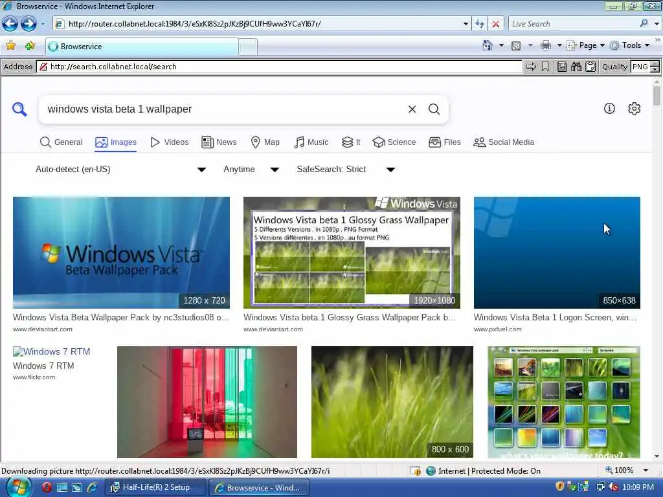
Task: Click Browservice bookmarks book icon
Action: (561, 67)
